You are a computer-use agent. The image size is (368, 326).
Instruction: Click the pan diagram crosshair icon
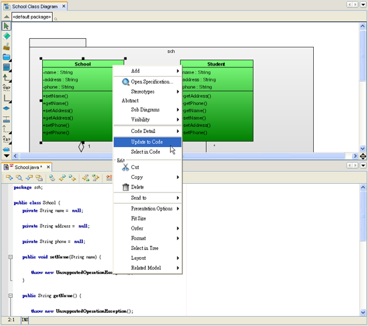363,156
